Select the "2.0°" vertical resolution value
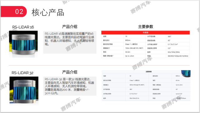This screenshot has width=200, height=113. 169,48
